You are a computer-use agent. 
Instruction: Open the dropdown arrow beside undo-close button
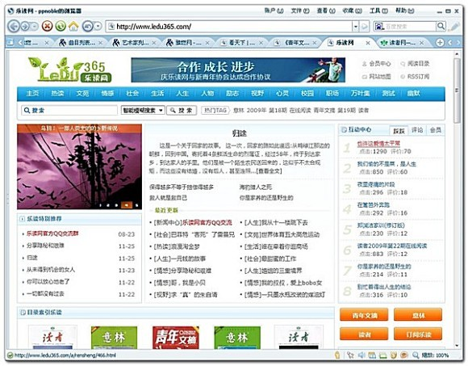(x=98, y=27)
